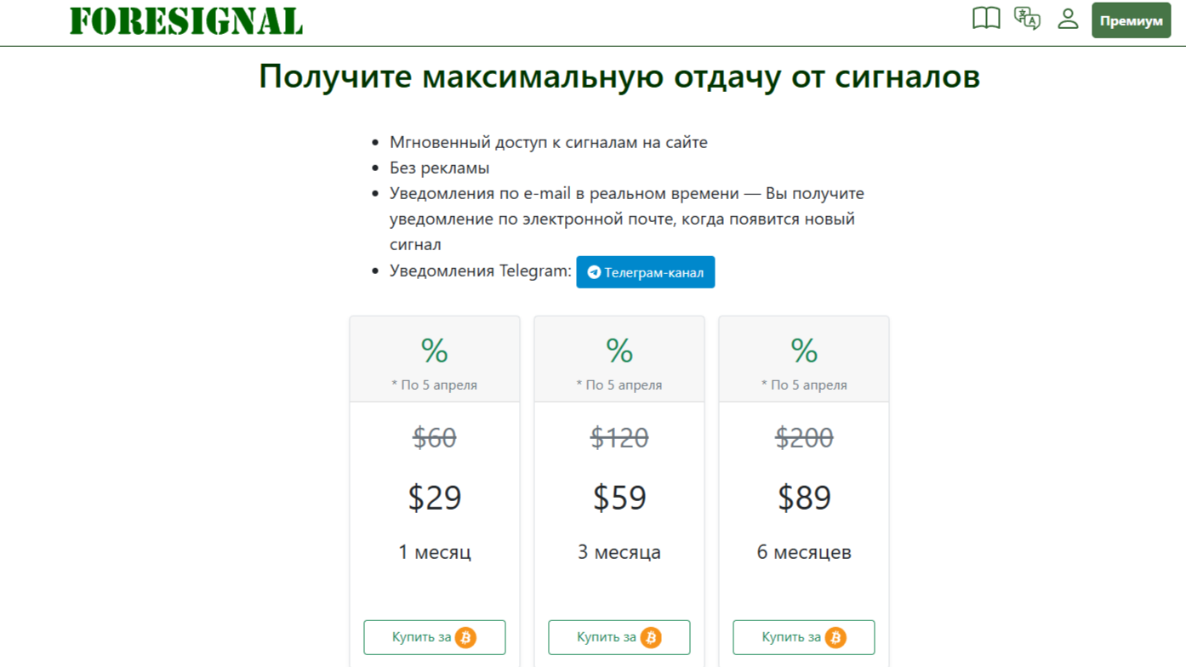Viewport: 1186px width, 667px height.
Task: Buy the 1 месяц plan with Bitcoin
Action: click(x=435, y=637)
